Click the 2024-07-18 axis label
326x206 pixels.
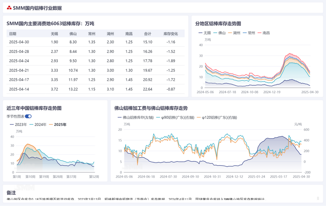tap(227, 92)
